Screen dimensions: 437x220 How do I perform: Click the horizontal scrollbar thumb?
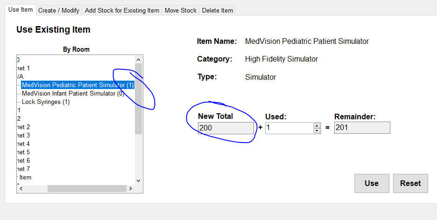(x=87, y=189)
